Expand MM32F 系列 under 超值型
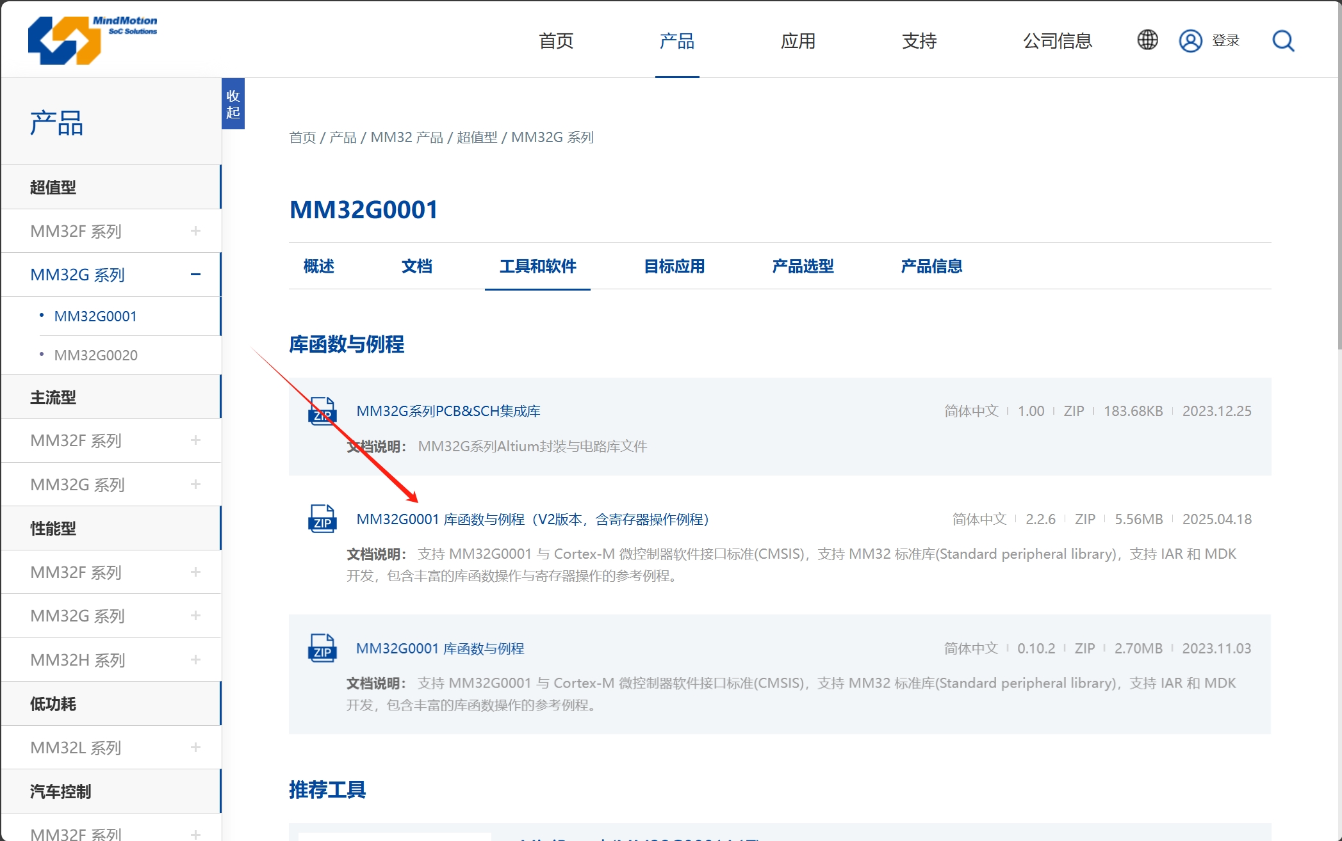This screenshot has width=1342, height=841. pos(195,231)
